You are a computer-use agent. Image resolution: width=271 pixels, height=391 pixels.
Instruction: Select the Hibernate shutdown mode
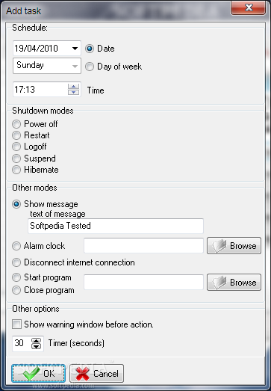point(16,170)
